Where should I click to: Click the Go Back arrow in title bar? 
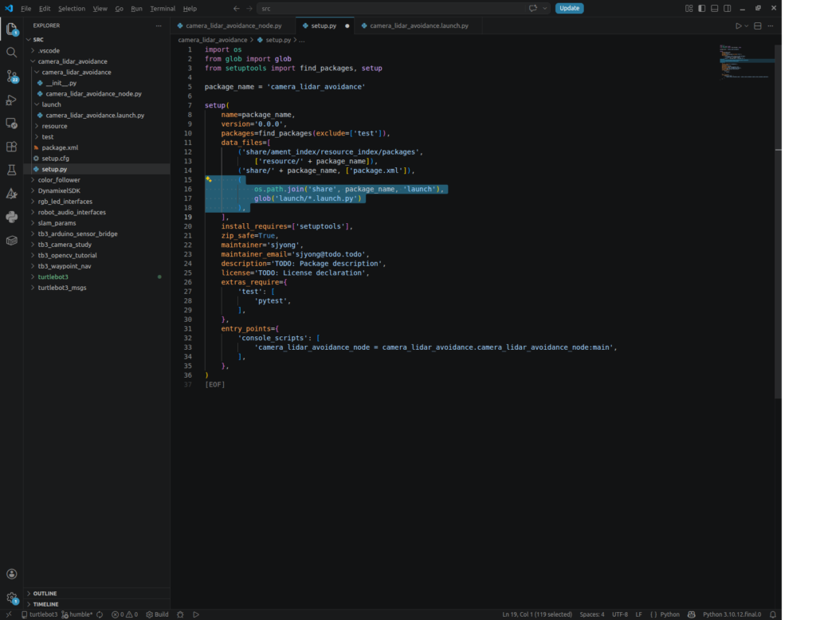tap(236, 8)
